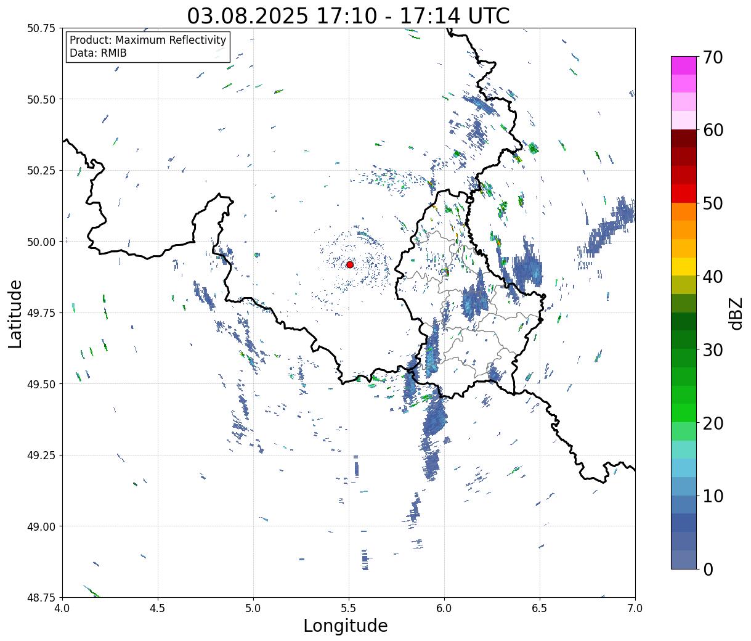Select the 'Product: Maximum Reflectivity' label
Image resolution: width=751 pixels, height=641 pixels.
pos(148,40)
